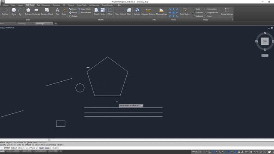Toggle the Intersection snap

pos(211,9)
